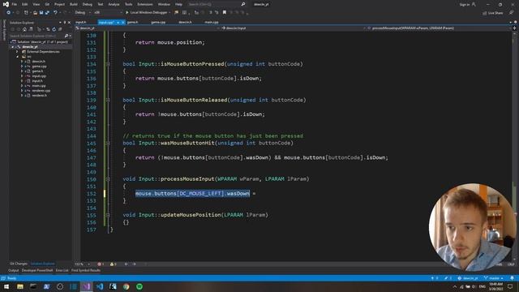The height and width of the screenshot is (292, 519).
Task: Open the Developer PowerShell tab
Action: (x=37, y=270)
